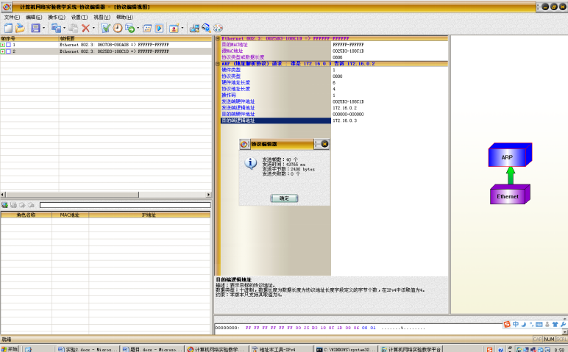Click the Save floppy disk icon

(35, 28)
